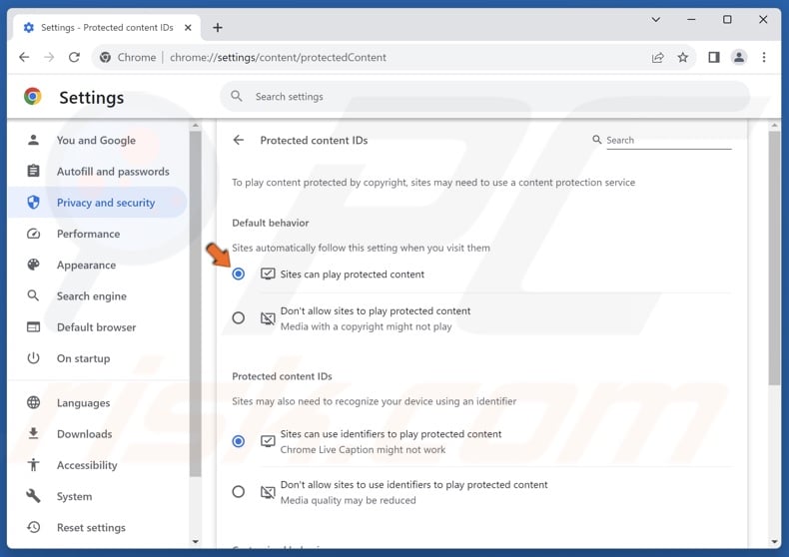Viewport: 789px width, 557px height.
Task: Go back from Protected content IDs
Action: click(x=239, y=140)
